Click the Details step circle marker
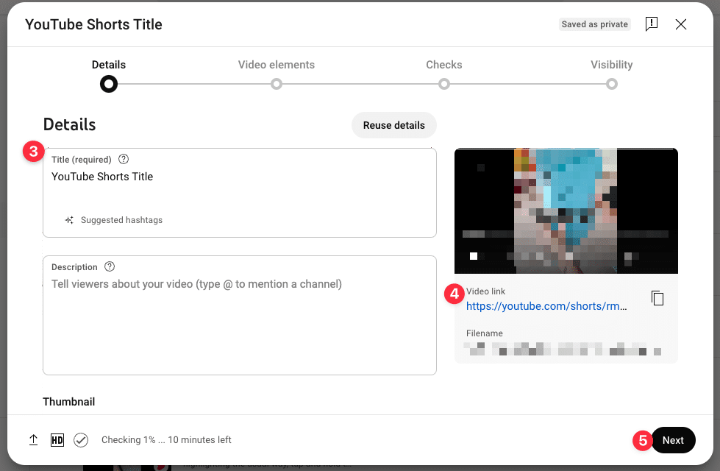 click(x=109, y=84)
